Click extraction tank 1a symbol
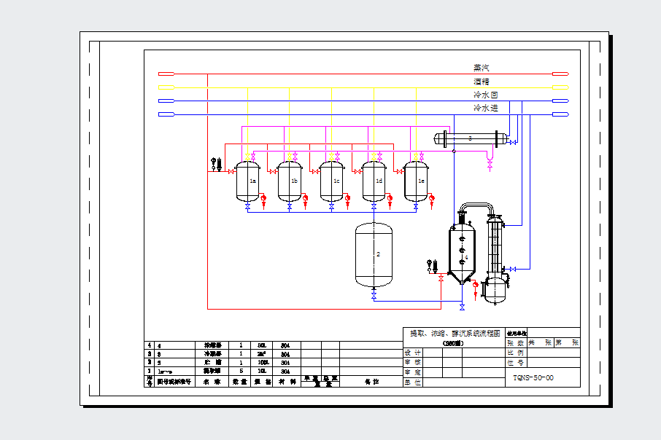This screenshot has height=440, width=661. (x=247, y=181)
